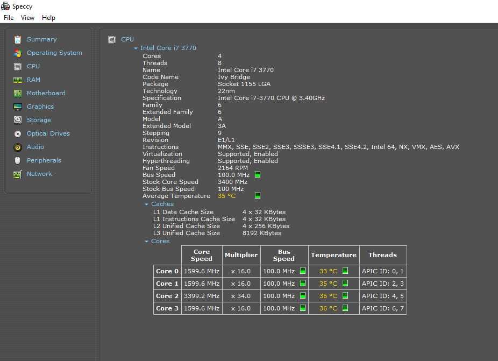498x361 pixels.
Task: Click Core 1 temperature graph icon
Action: [x=345, y=283]
